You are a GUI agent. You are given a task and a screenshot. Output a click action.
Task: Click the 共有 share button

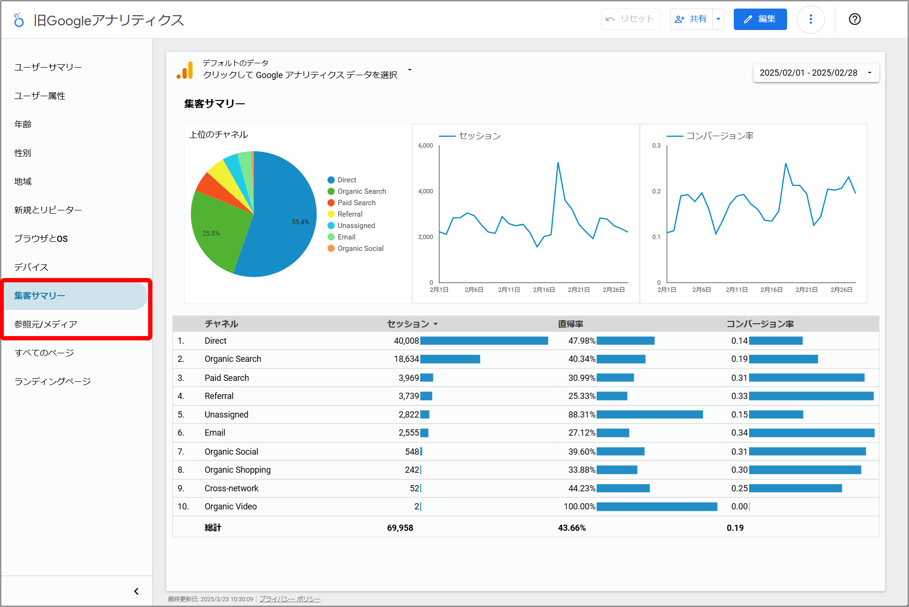pyautogui.click(x=691, y=20)
